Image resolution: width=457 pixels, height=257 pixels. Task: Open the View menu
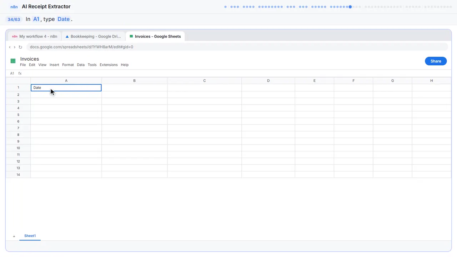pos(42,65)
